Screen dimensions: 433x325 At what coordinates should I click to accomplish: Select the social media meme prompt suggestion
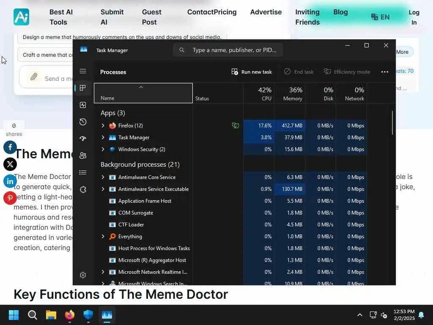click(x=122, y=37)
